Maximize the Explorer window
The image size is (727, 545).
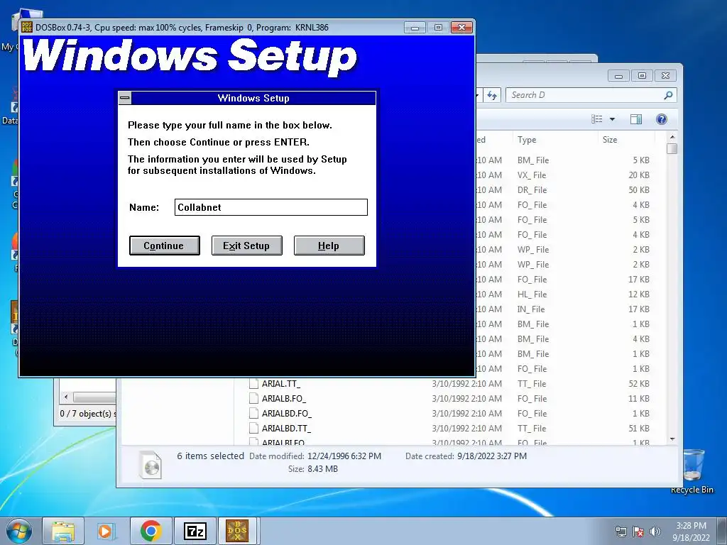[x=642, y=75]
